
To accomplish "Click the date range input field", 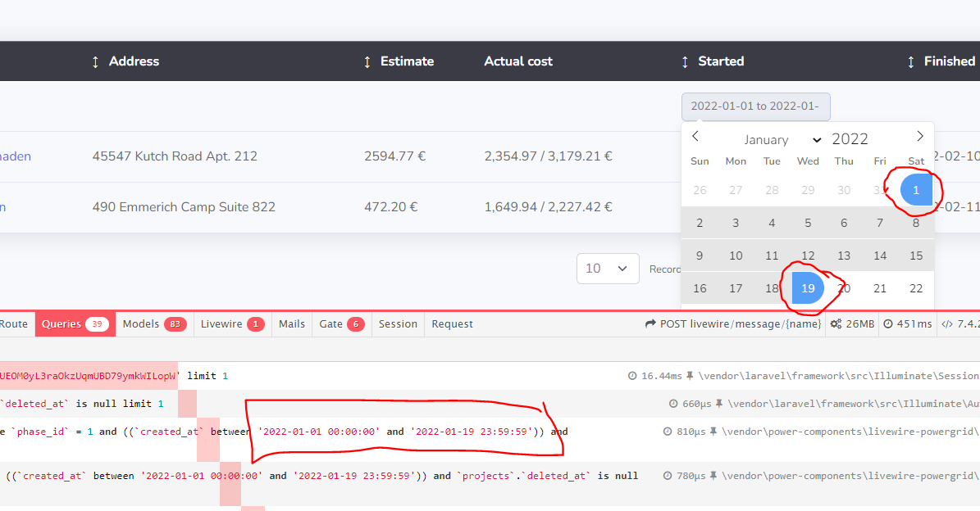I will (x=755, y=106).
